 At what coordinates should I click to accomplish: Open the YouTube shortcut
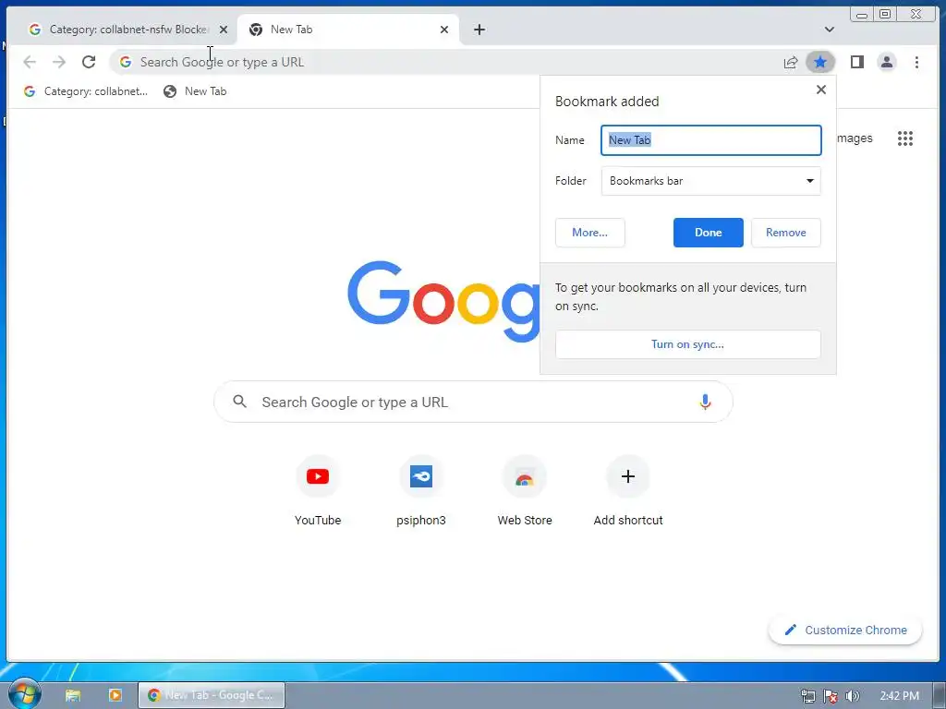pos(318,491)
